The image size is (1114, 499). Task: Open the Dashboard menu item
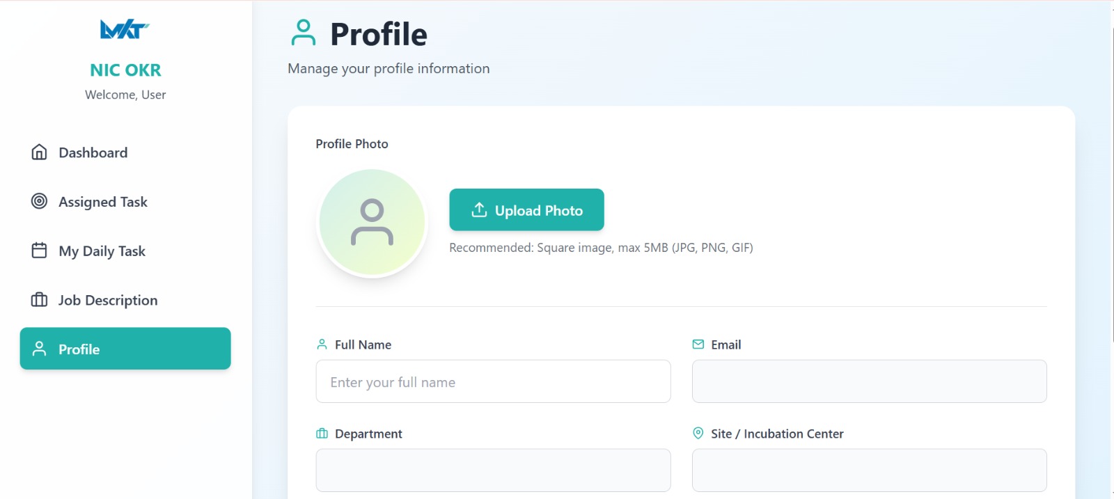point(93,152)
